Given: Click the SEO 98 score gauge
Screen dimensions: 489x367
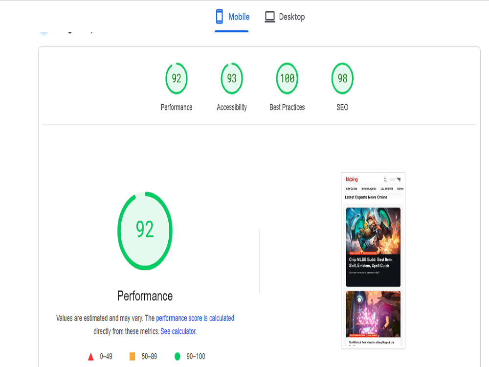Looking at the screenshot, I should click(x=342, y=77).
